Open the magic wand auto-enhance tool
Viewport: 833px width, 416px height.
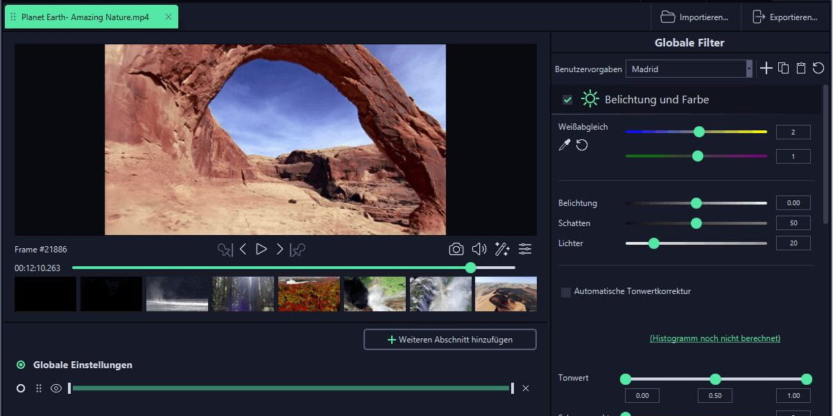coord(502,249)
